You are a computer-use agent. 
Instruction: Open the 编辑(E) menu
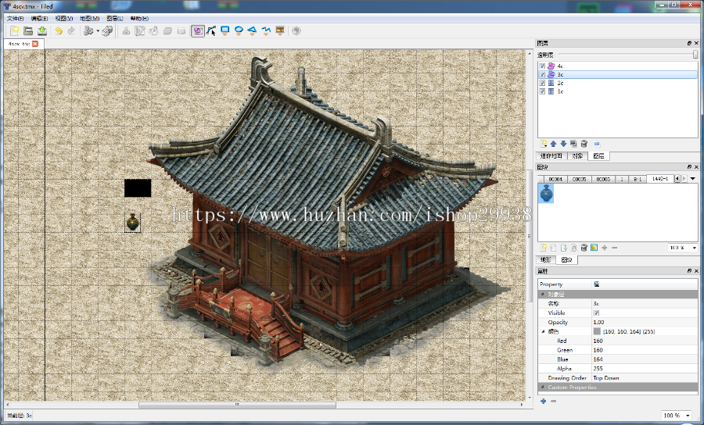40,19
